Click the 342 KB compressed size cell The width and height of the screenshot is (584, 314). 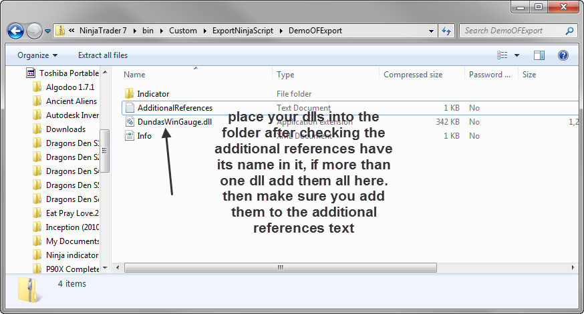point(447,122)
